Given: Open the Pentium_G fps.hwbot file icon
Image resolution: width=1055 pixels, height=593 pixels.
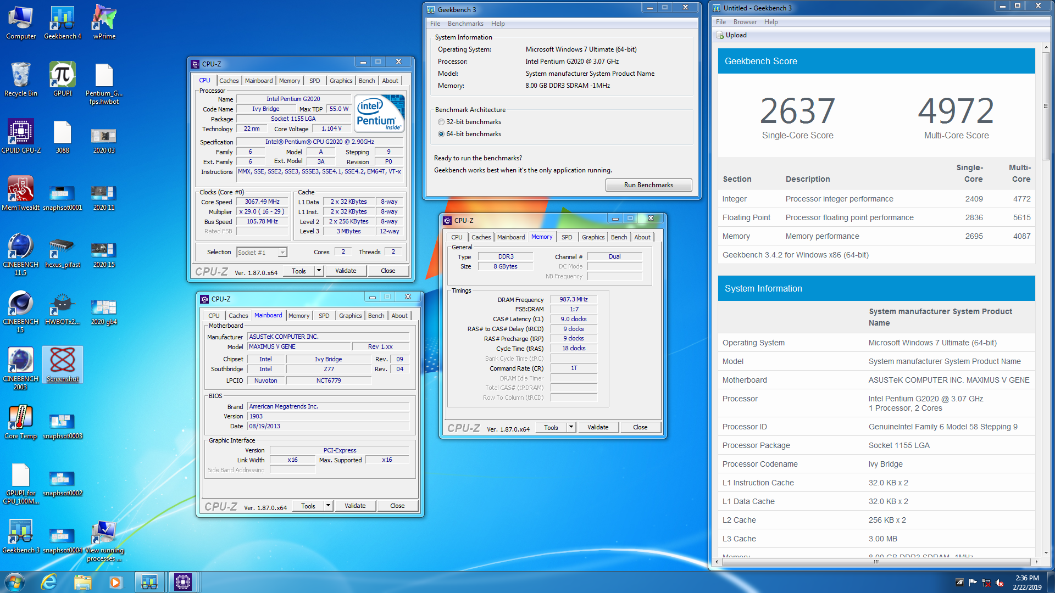Looking at the screenshot, I should [x=104, y=83].
